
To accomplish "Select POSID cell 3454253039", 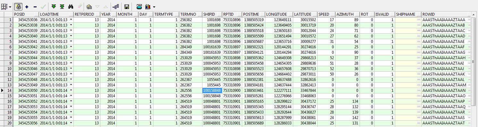I will pyautogui.click(x=26, y=31).
